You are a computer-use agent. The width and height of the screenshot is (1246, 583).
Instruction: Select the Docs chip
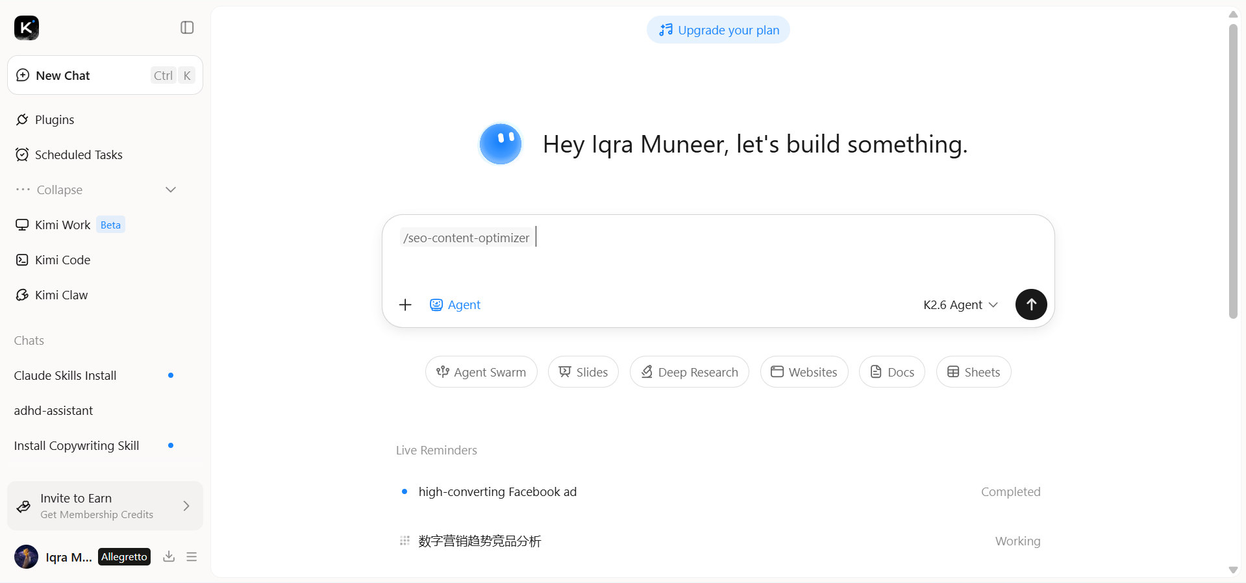[892, 372]
